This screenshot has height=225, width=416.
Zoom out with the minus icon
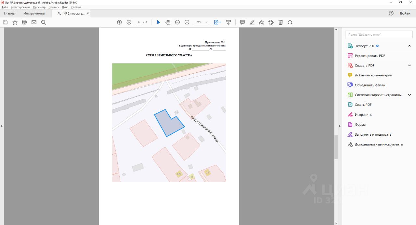(177, 22)
